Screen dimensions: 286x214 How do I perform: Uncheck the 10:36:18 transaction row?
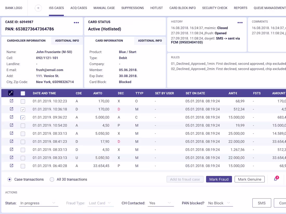[23, 109]
